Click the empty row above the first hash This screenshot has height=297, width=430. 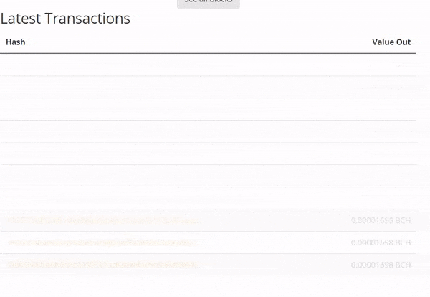(208, 198)
